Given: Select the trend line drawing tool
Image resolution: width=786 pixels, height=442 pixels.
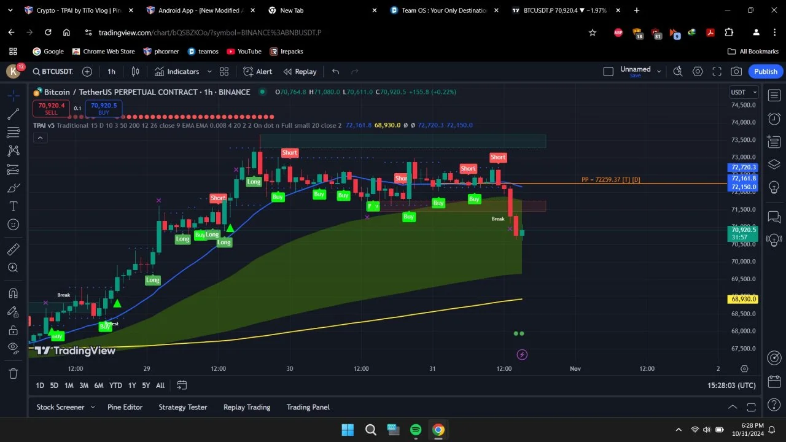Looking at the screenshot, I should (13, 114).
